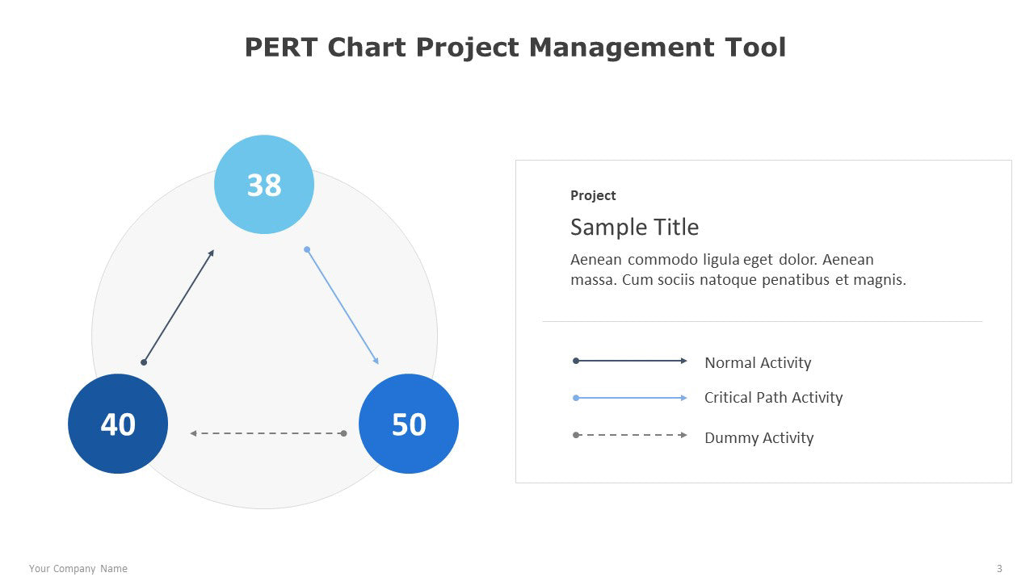Viewport: 1034px width, 581px height.
Task: Select the Critical Path Activity legend arrow
Action: (630, 398)
